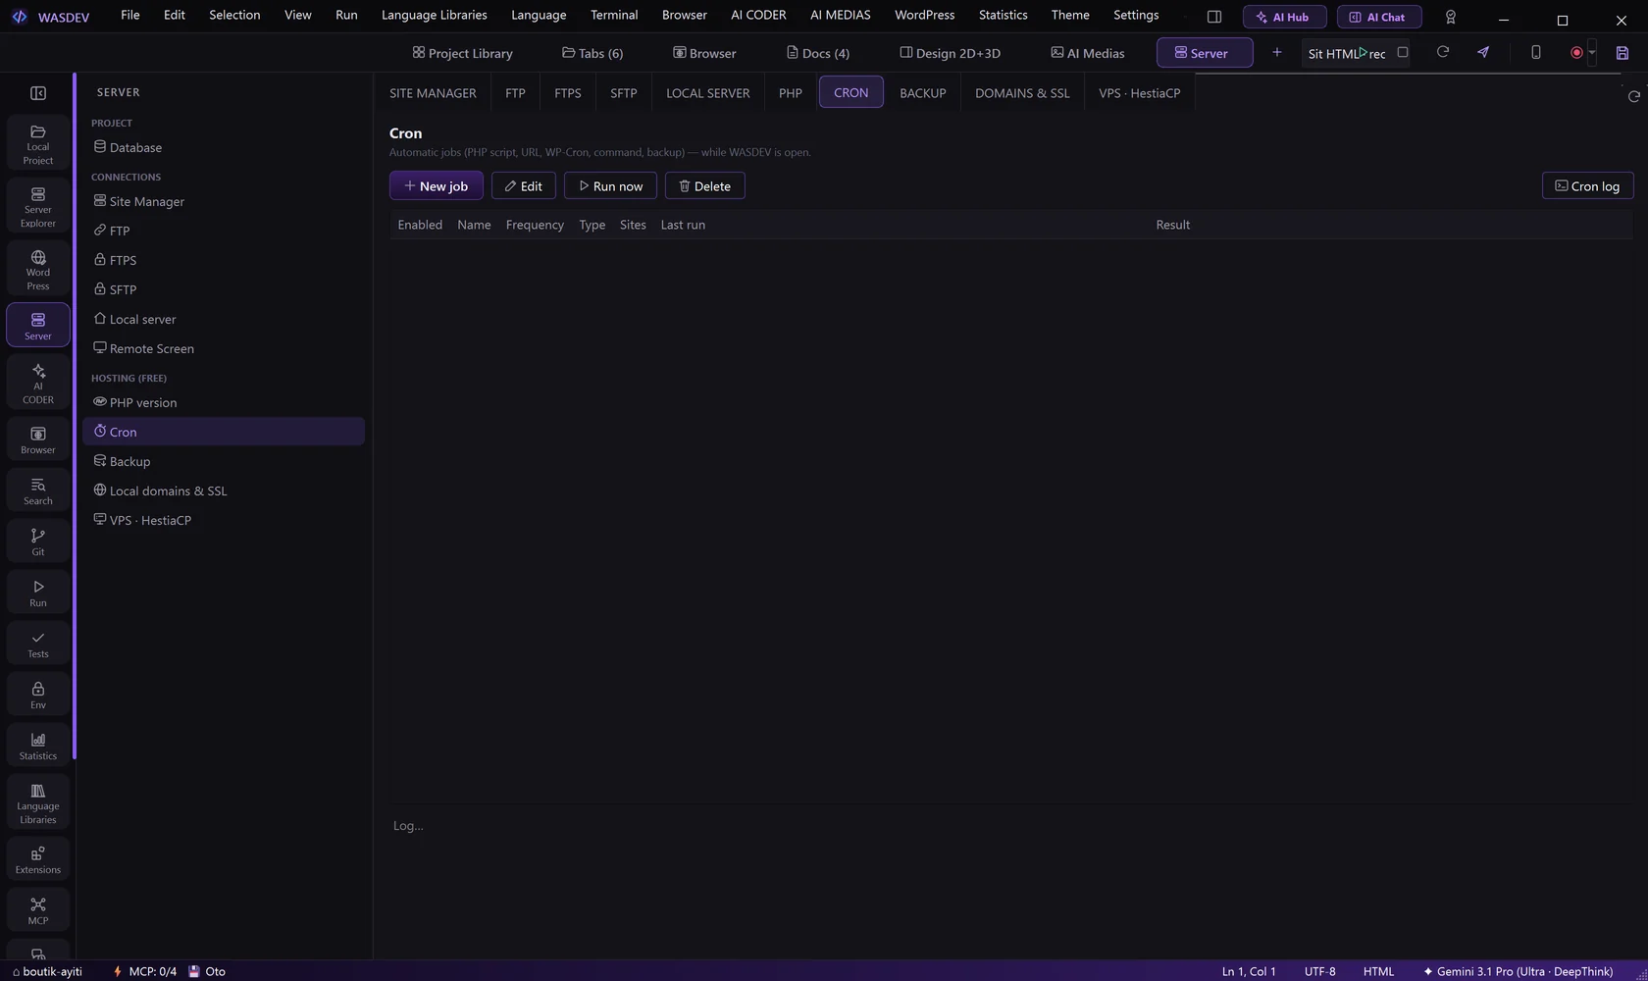Open the AI MEDIAS menu

pyautogui.click(x=841, y=15)
